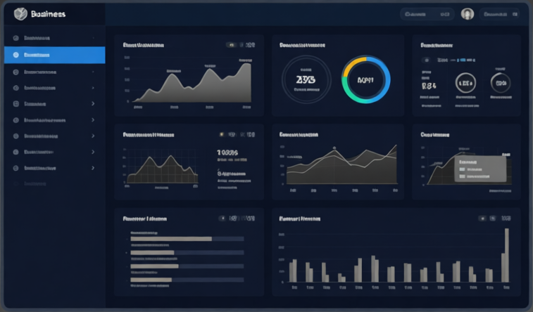Select the highlighted blue sidebar menu item
The height and width of the screenshot is (312, 533).
tap(54, 55)
